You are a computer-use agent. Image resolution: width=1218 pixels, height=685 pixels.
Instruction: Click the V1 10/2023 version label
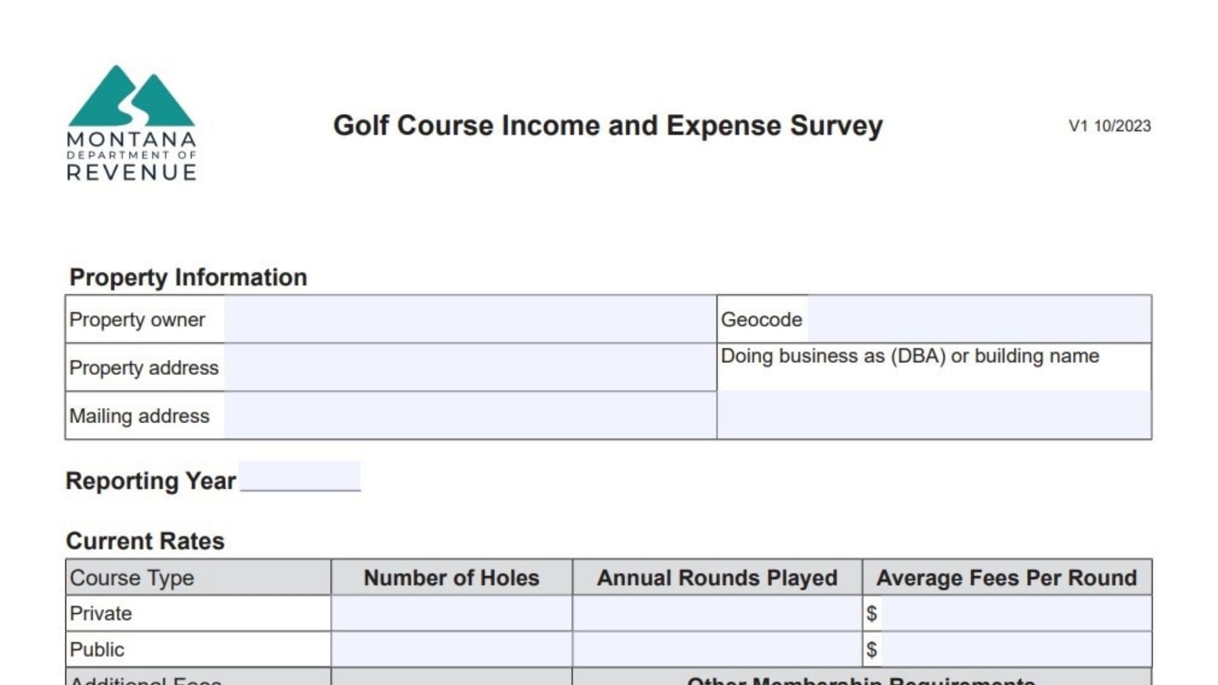click(x=1109, y=126)
